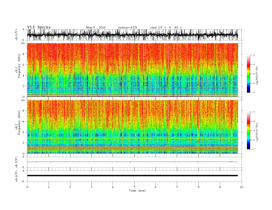Viewport: 272px width, 210px height.
Task: Click the "-7" label on ch.1 color bar
Action: coord(253,93)
